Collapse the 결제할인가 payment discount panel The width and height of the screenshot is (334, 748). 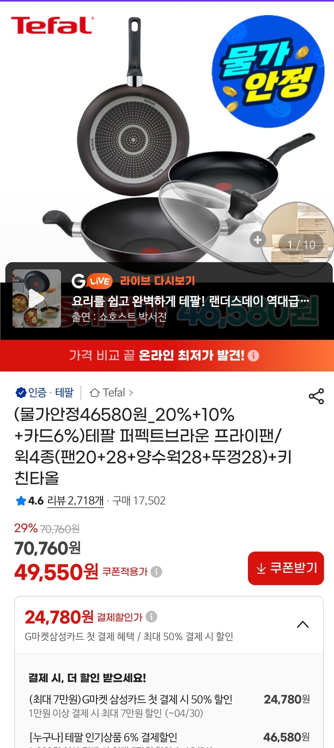tap(303, 625)
